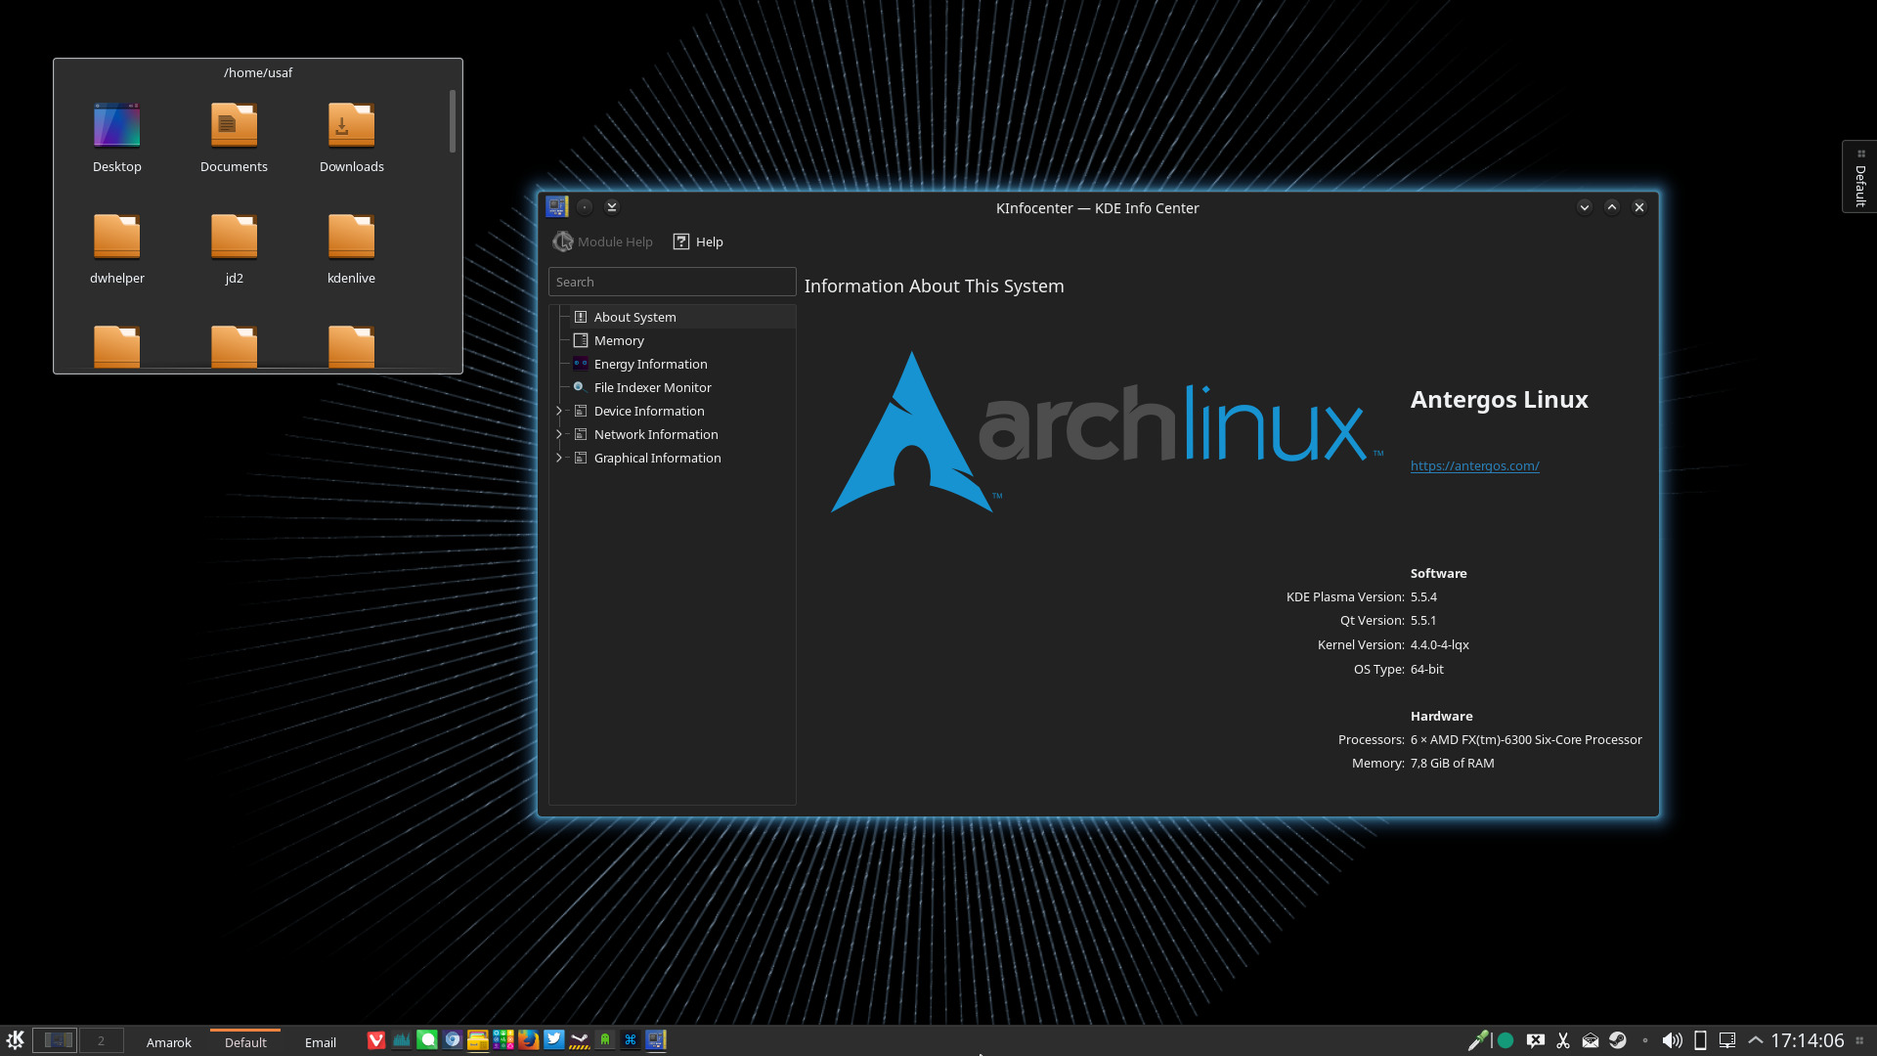Expand Device Information tree node
This screenshot has height=1056, width=1877.
coord(559,411)
